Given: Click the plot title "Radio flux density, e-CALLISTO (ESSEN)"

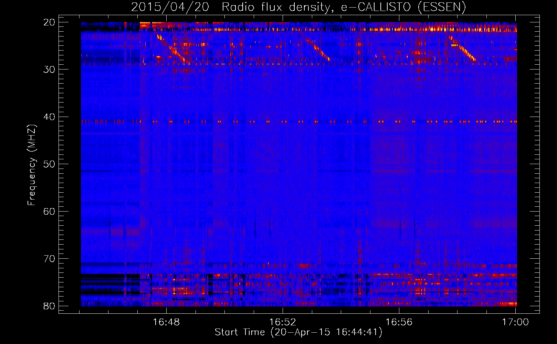Looking at the screenshot, I should point(344,7).
